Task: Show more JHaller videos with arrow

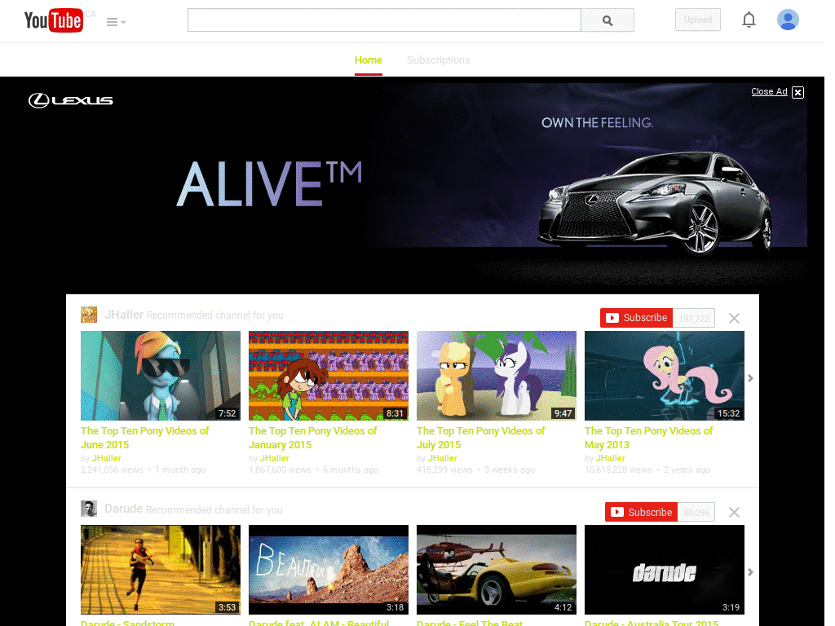Action: click(750, 378)
